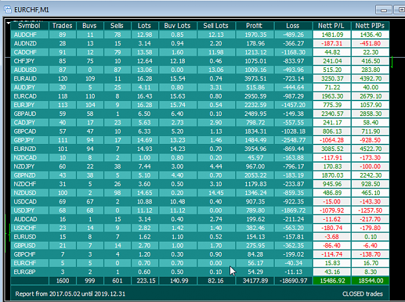Viewport: 405px width, 302px height.
Task: Click GBPJPY Nett P/L value -1064.28
Action: [x=332, y=140]
